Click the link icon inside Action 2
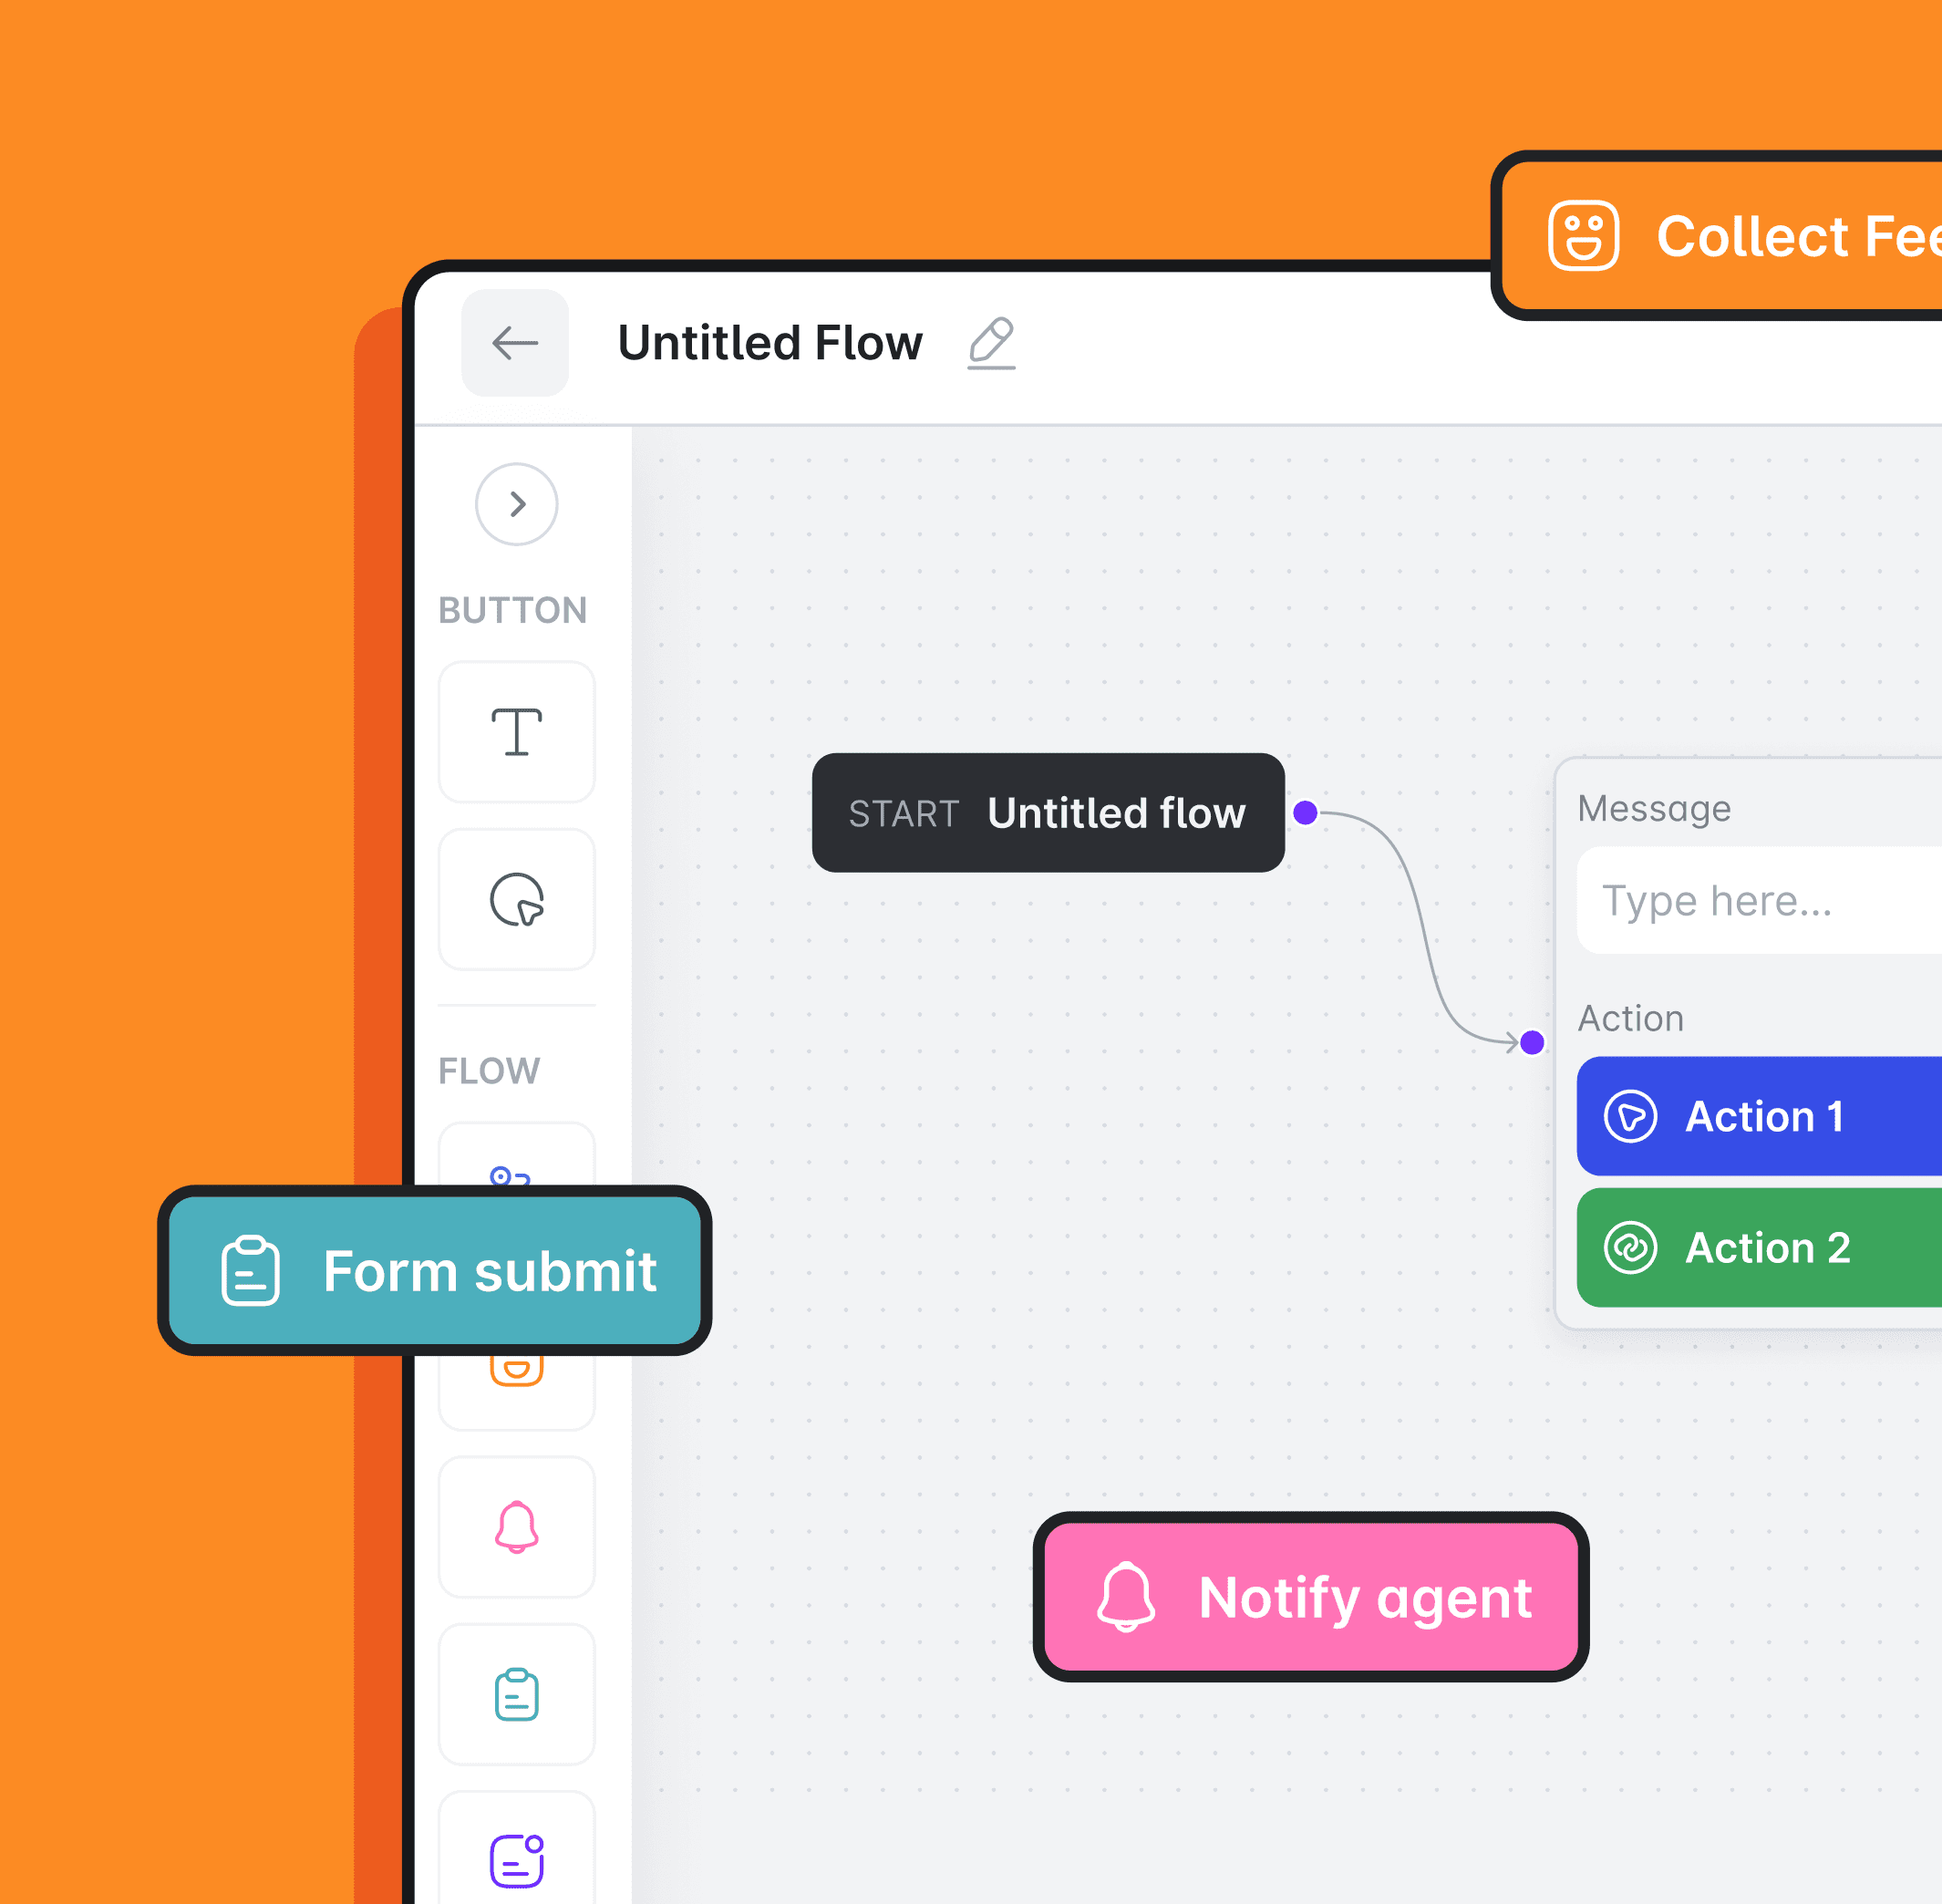Viewport: 1942px width, 1904px height. 1631,1247
